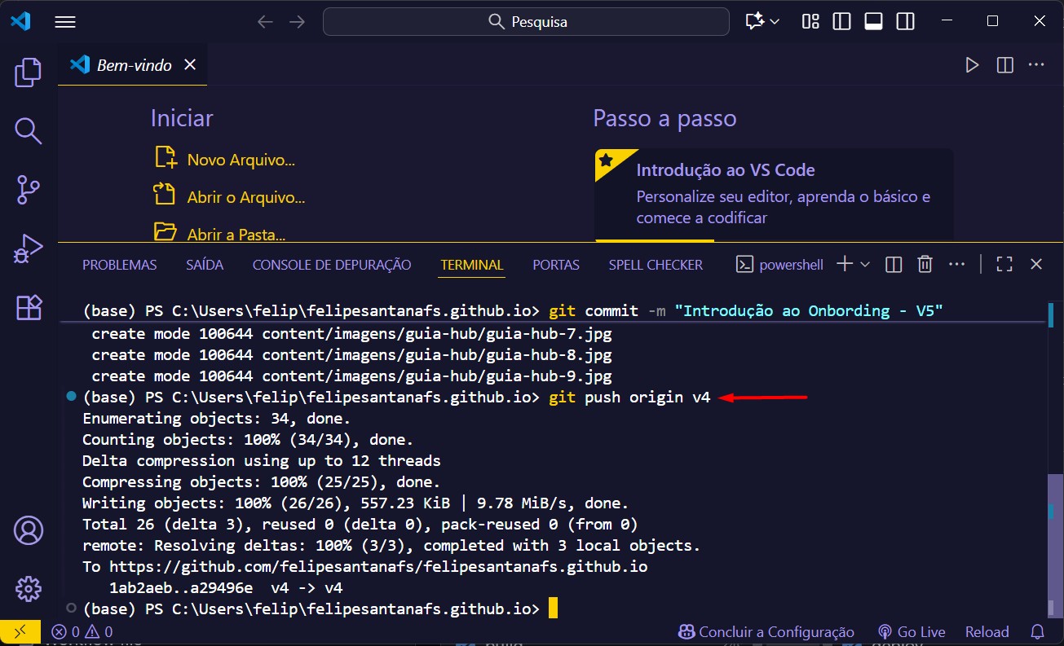Toggle the secondary side bar layout button
The image size is (1064, 646).
(905, 22)
